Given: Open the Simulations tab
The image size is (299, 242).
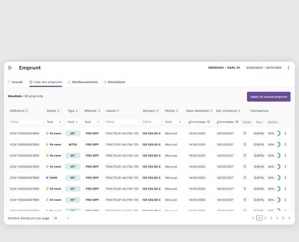Looking at the screenshot, I should [114, 82].
